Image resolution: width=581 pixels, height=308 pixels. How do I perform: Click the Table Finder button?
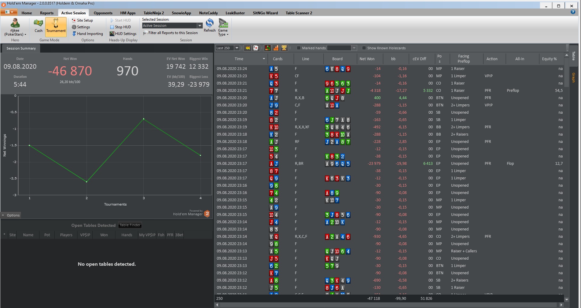(130, 225)
